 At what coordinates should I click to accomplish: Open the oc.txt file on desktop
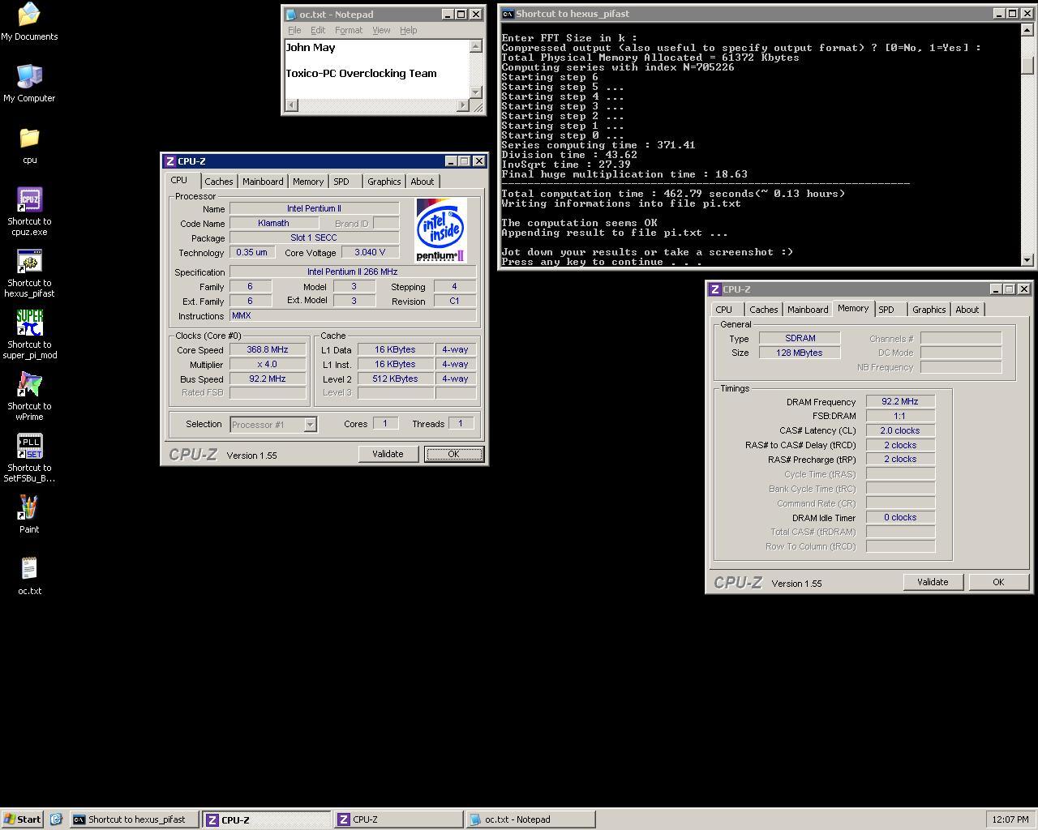29,576
